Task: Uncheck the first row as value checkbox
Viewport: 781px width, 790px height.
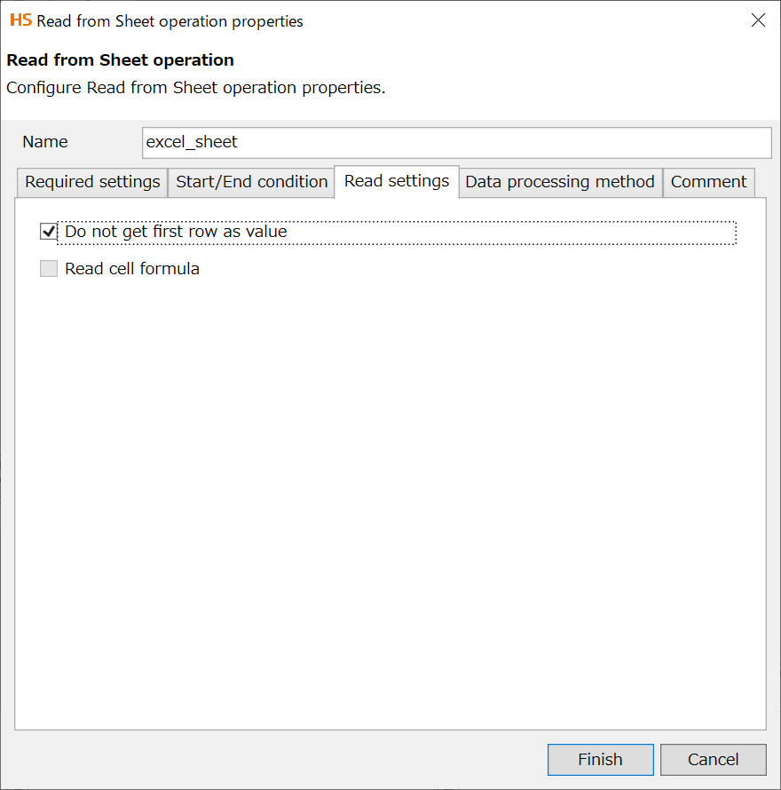Action: [x=49, y=232]
